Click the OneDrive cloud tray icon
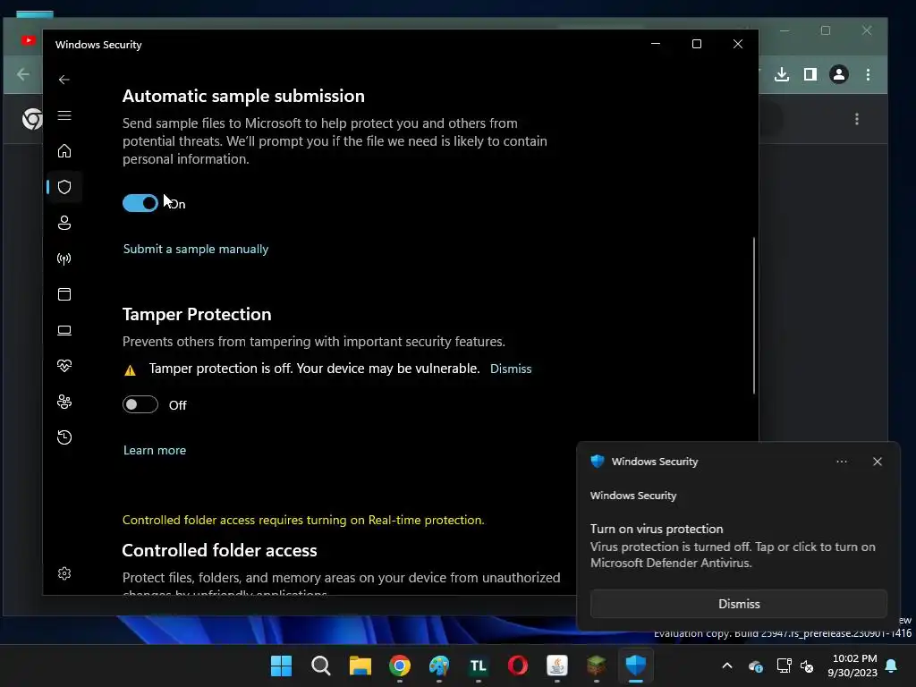916x687 pixels. (755, 666)
